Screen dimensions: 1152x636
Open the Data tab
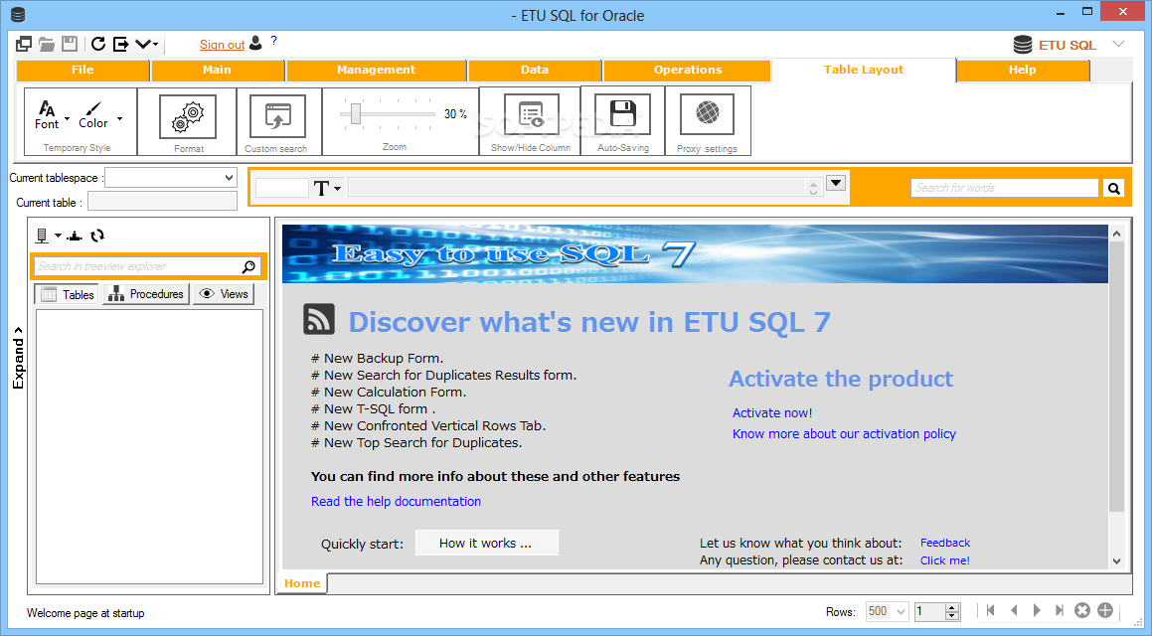pos(534,70)
